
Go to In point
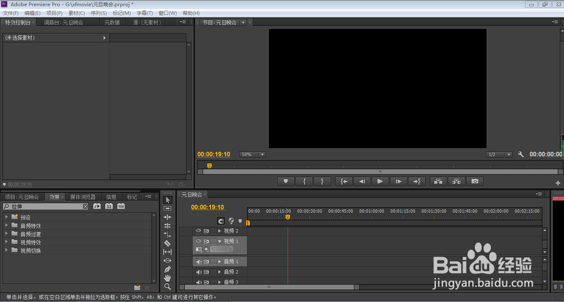click(344, 181)
